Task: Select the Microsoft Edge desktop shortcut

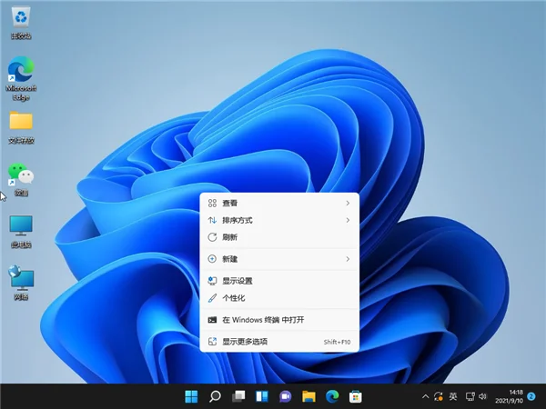Action: pos(21,78)
